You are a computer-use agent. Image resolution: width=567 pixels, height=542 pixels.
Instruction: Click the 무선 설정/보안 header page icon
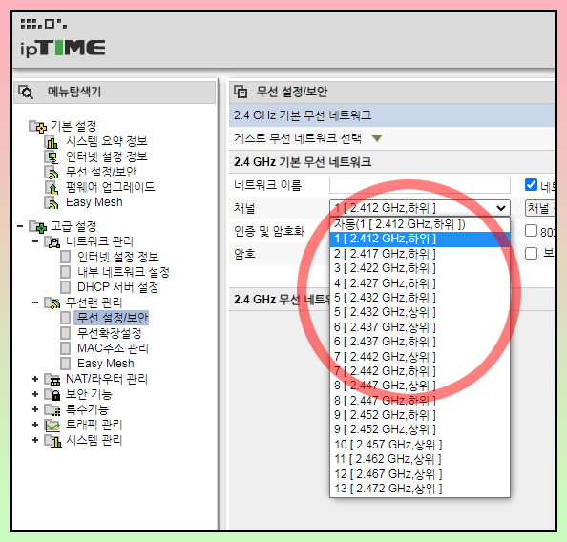pos(241,92)
